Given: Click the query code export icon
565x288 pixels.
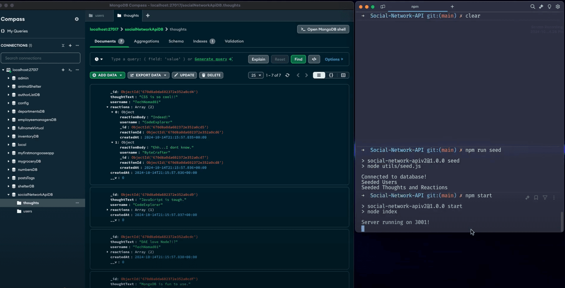Looking at the screenshot, I should (x=314, y=59).
